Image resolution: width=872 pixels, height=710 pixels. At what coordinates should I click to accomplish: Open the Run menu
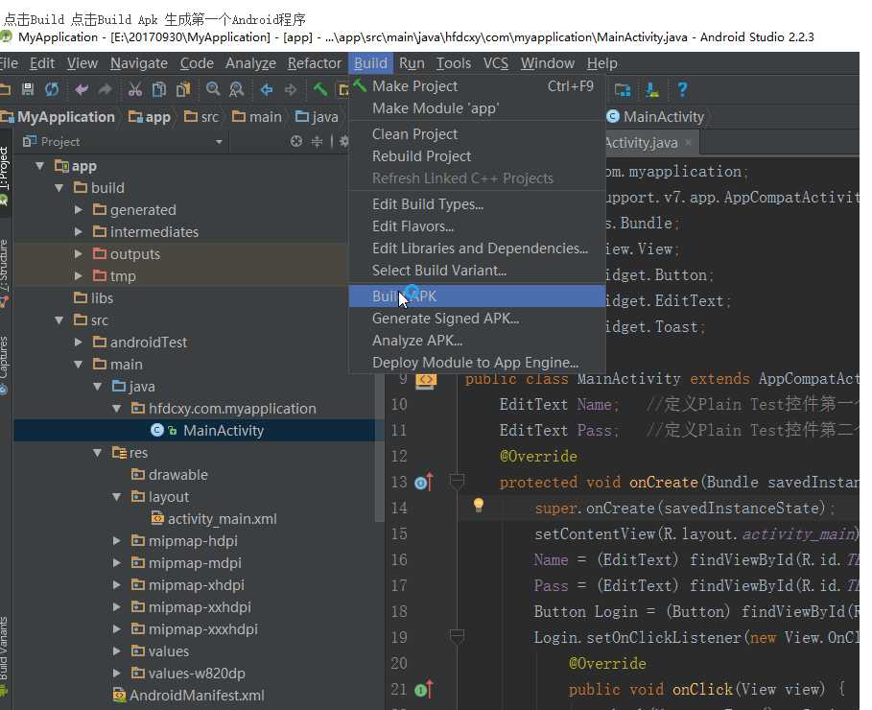click(x=412, y=63)
